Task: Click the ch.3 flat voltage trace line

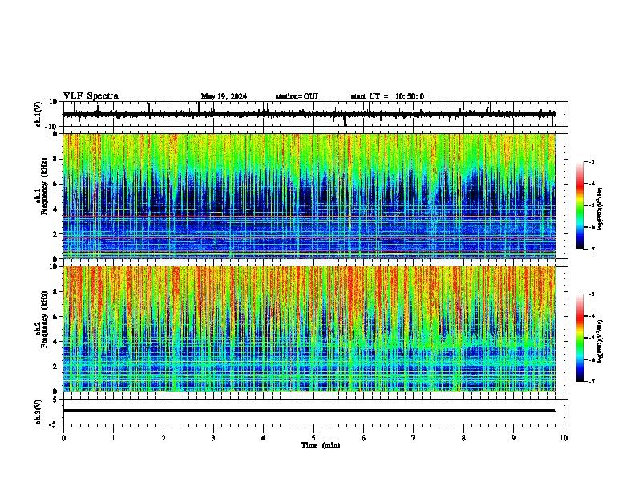Action: (x=309, y=411)
